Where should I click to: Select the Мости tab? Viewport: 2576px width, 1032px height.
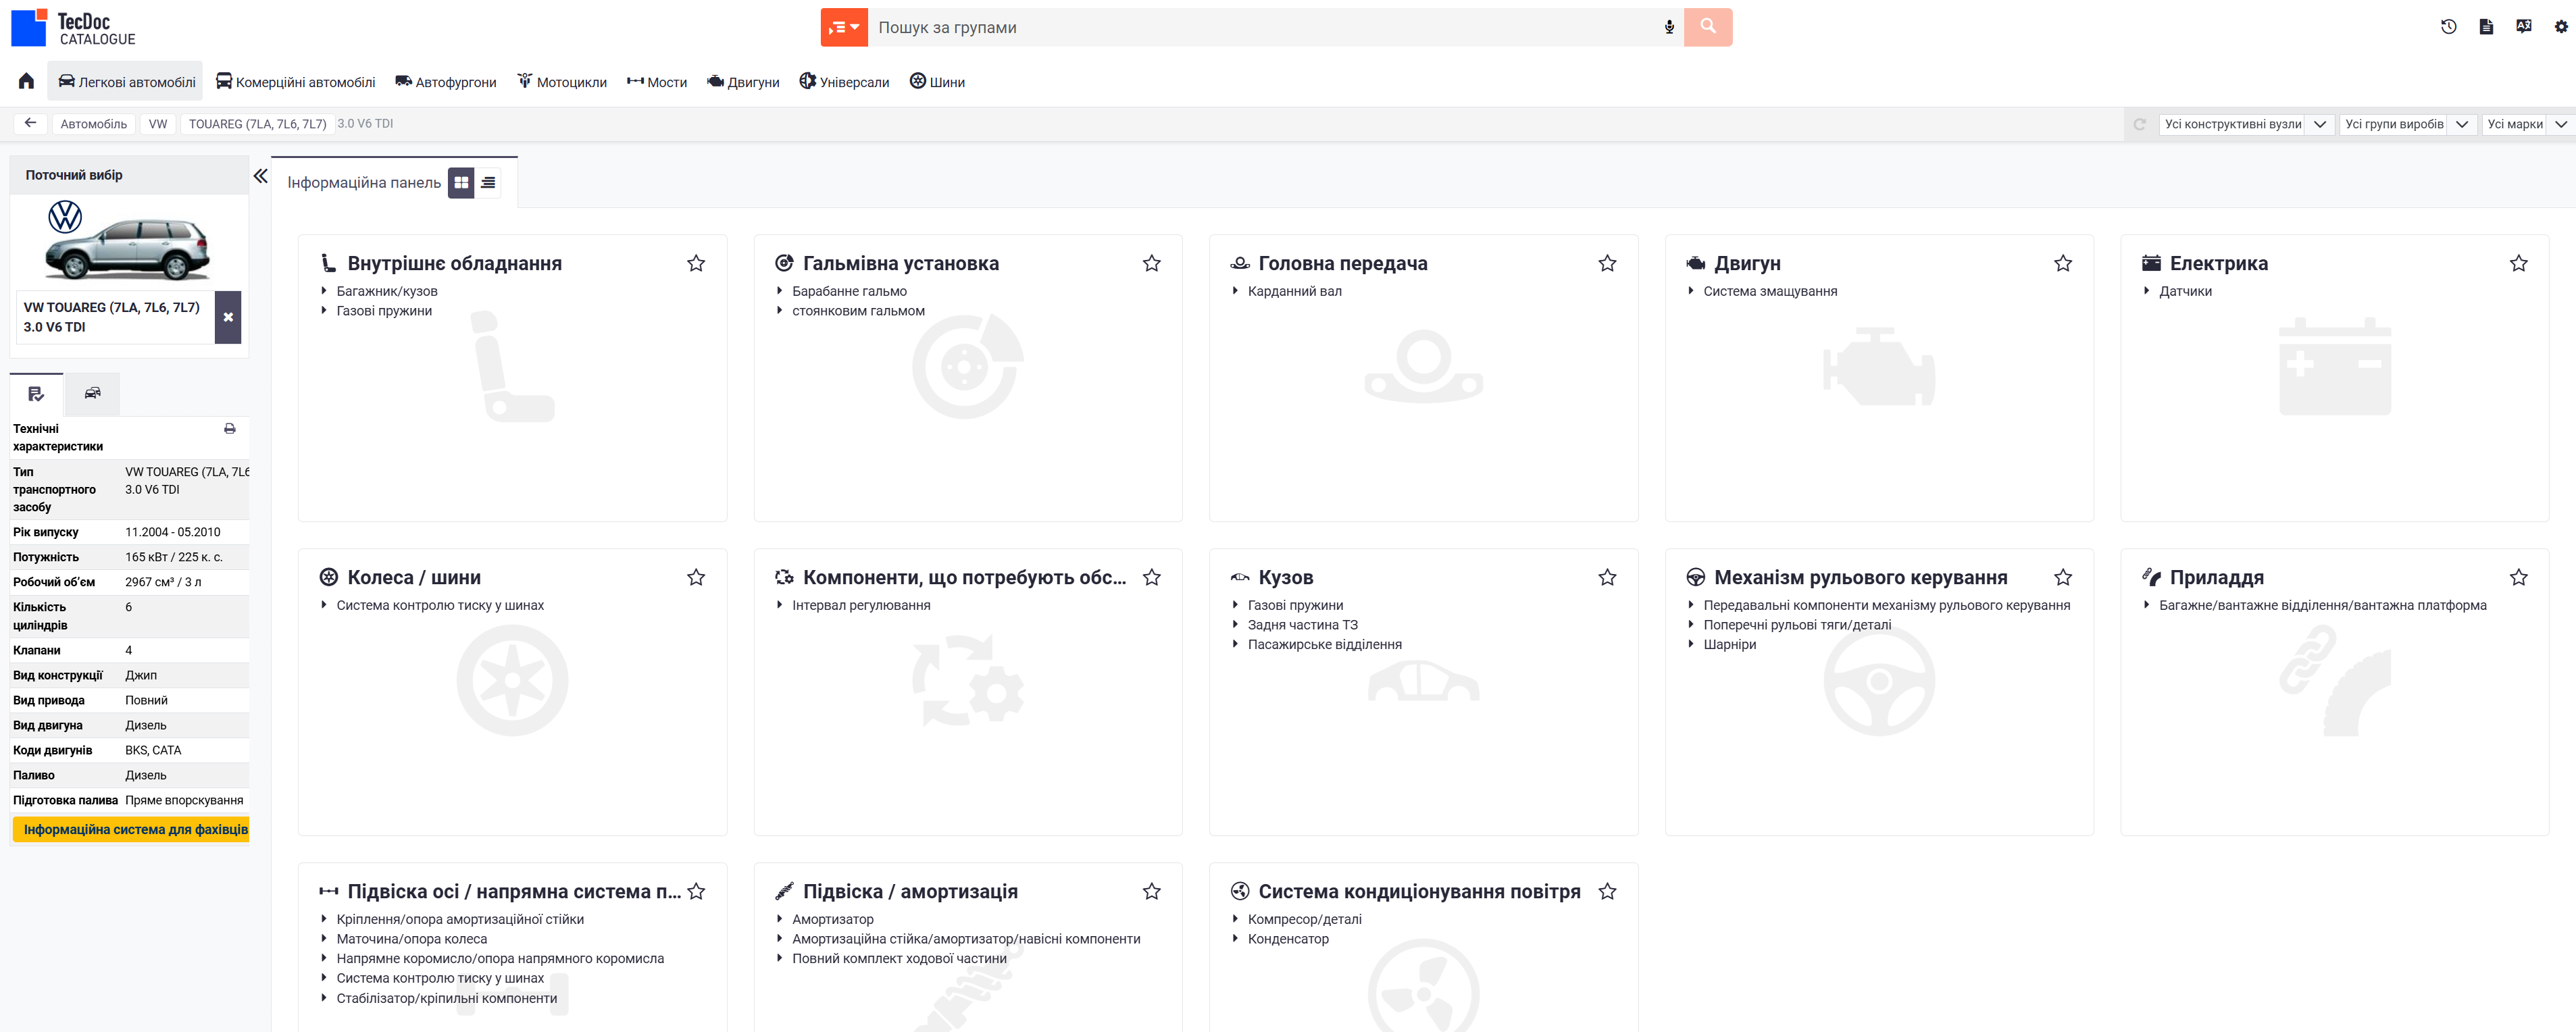coord(657,81)
